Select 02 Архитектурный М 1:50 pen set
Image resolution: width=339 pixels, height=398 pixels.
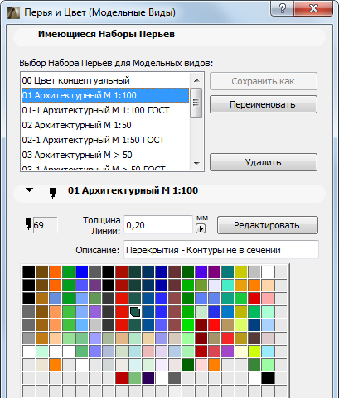tap(105, 125)
